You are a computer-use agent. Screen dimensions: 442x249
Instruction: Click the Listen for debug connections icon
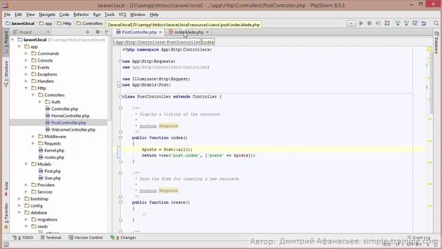pos(387,24)
